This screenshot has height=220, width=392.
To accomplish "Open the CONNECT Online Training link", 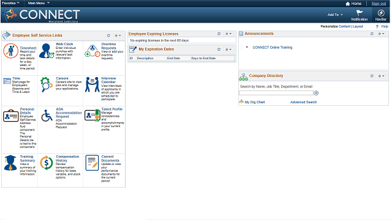I will pyautogui.click(x=272, y=48).
